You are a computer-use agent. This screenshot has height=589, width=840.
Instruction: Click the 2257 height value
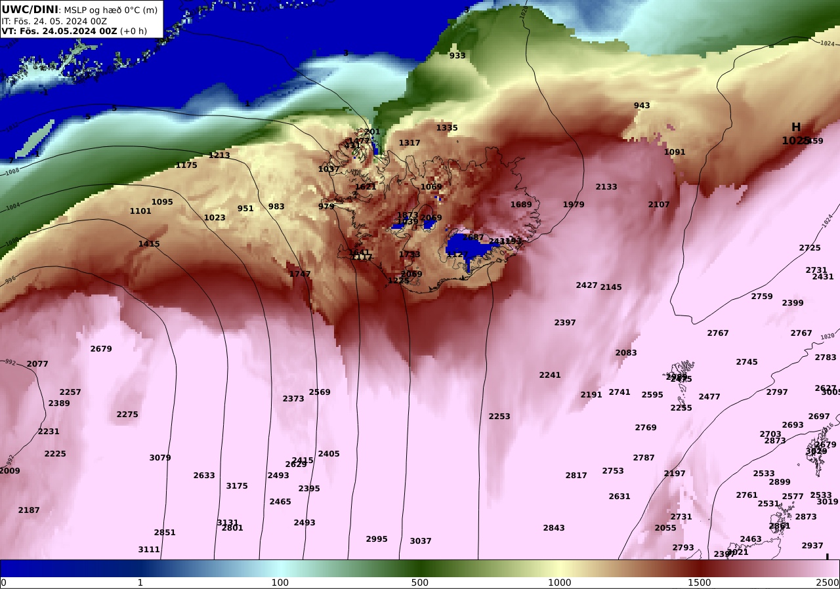pyautogui.click(x=70, y=392)
